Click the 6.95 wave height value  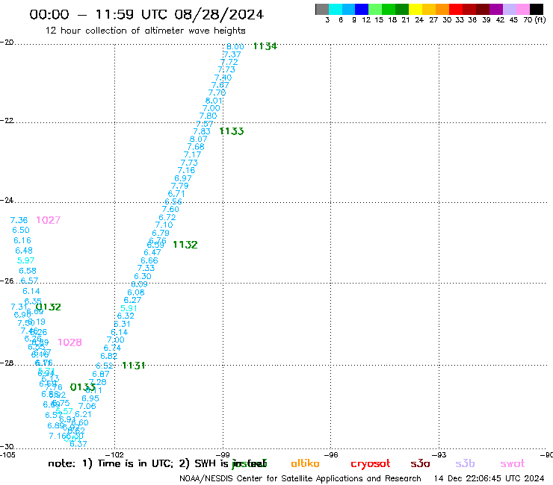90,398
